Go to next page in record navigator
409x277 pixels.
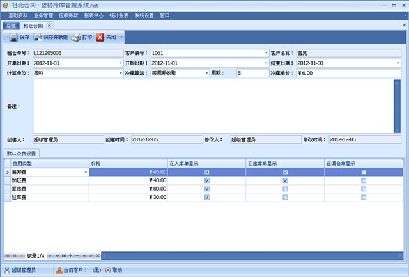pyautogui.click(x=57, y=256)
